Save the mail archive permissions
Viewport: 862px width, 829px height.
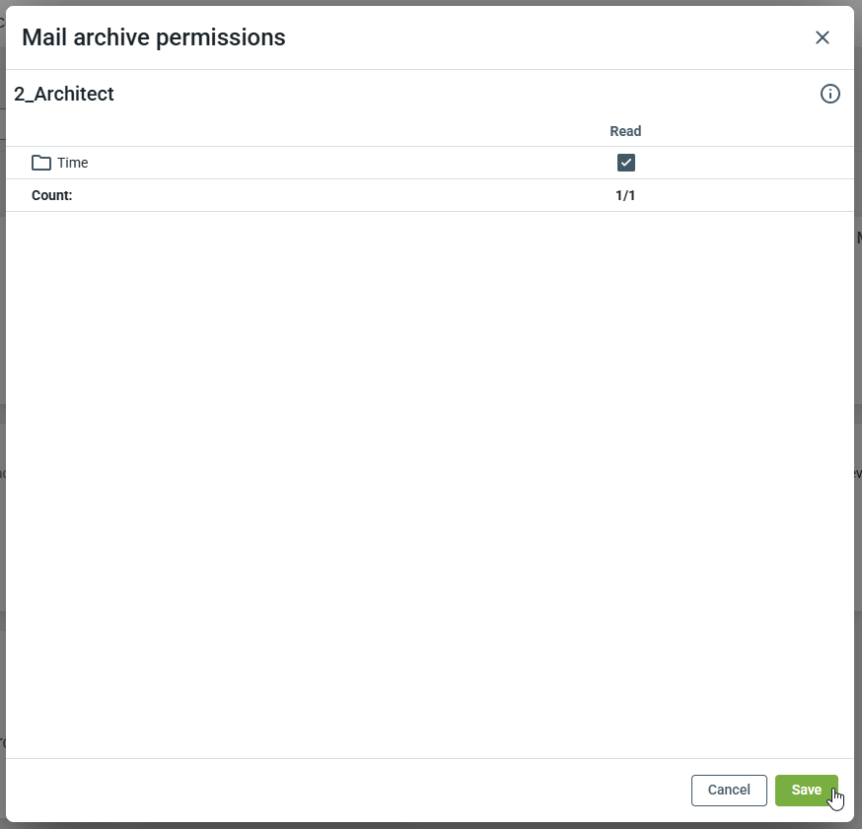pyautogui.click(x=806, y=790)
